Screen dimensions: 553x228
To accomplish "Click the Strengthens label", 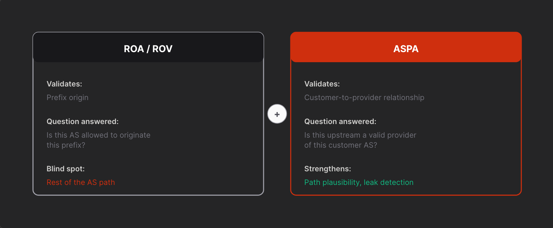I will click(x=328, y=169).
